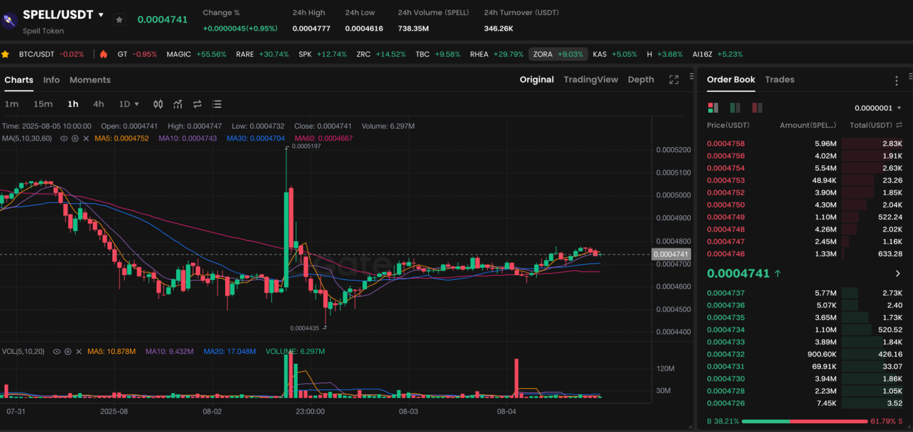Open candlestick chart type selector
Viewport: 913px width, 432px height.
click(x=158, y=104)
